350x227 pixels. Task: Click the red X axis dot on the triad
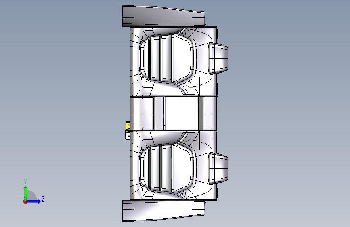[25, 202]
